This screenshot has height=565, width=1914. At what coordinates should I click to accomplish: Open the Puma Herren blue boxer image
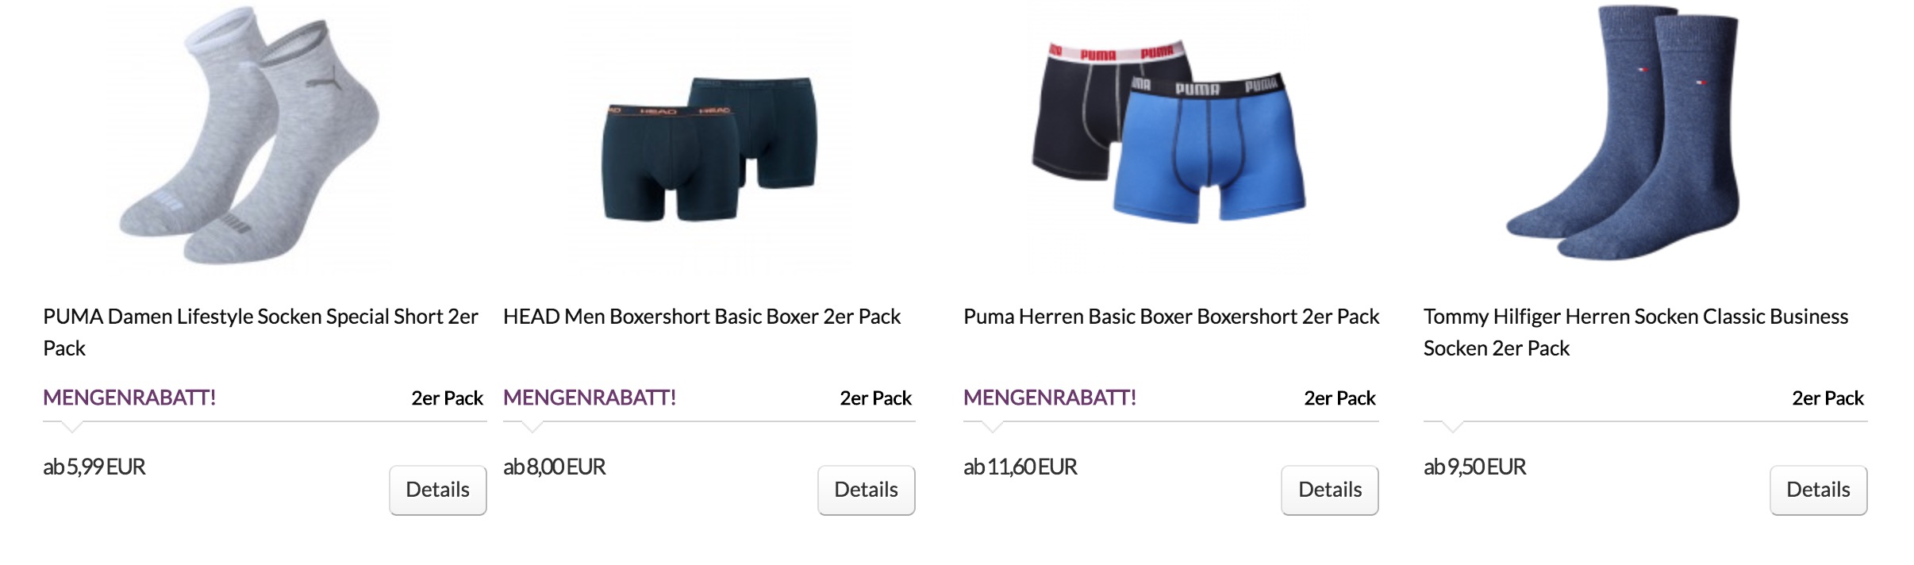click(1170, 131)
